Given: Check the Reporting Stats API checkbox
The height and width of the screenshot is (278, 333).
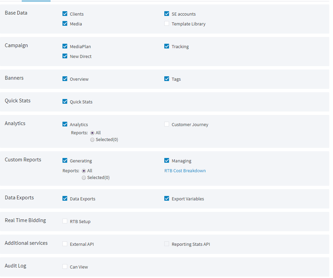Looking at the screenshot, I should (x=167, y=244).
